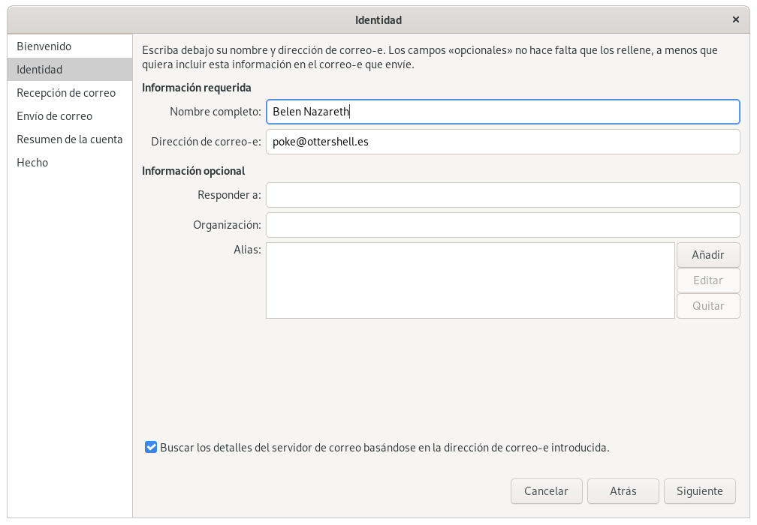Toggle the automatic mail server lookup checkbox

[x=151, y=448]
